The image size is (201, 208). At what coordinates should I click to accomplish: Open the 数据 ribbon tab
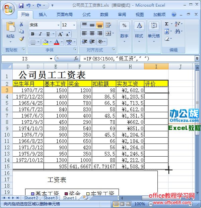pyautogui.click(x=104, y=14)
